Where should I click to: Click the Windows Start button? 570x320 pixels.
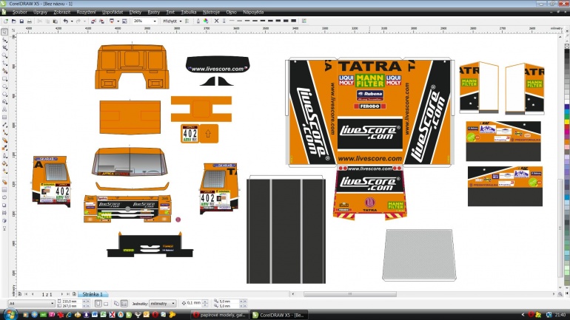[10, 314]
